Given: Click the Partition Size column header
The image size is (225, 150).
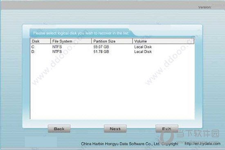Looking at the screenshot, I should 112,41.
